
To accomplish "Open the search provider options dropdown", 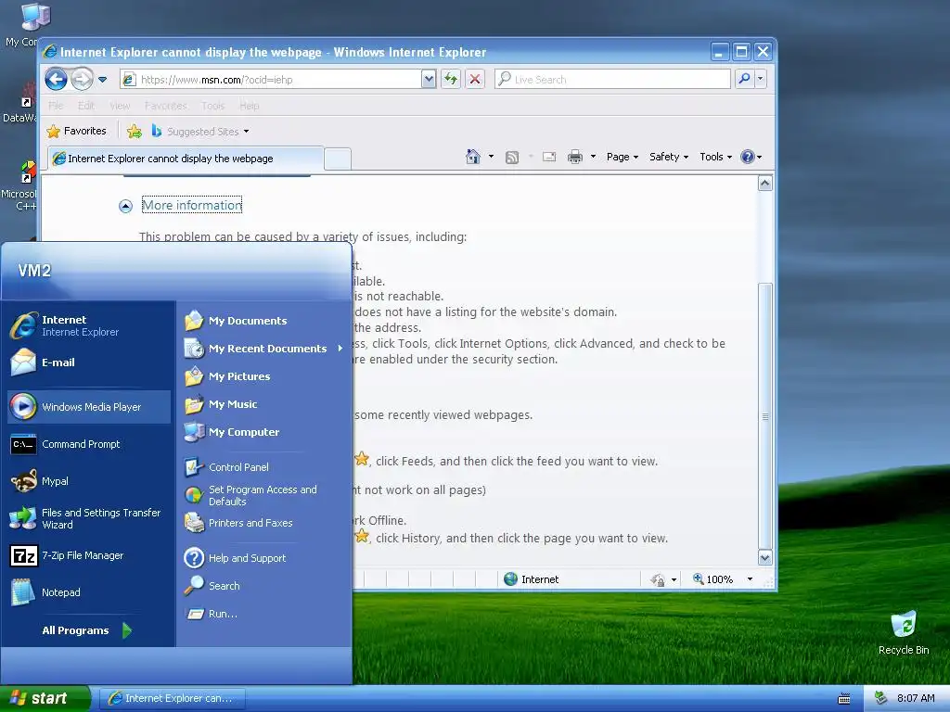I will (x=761, y=79).
